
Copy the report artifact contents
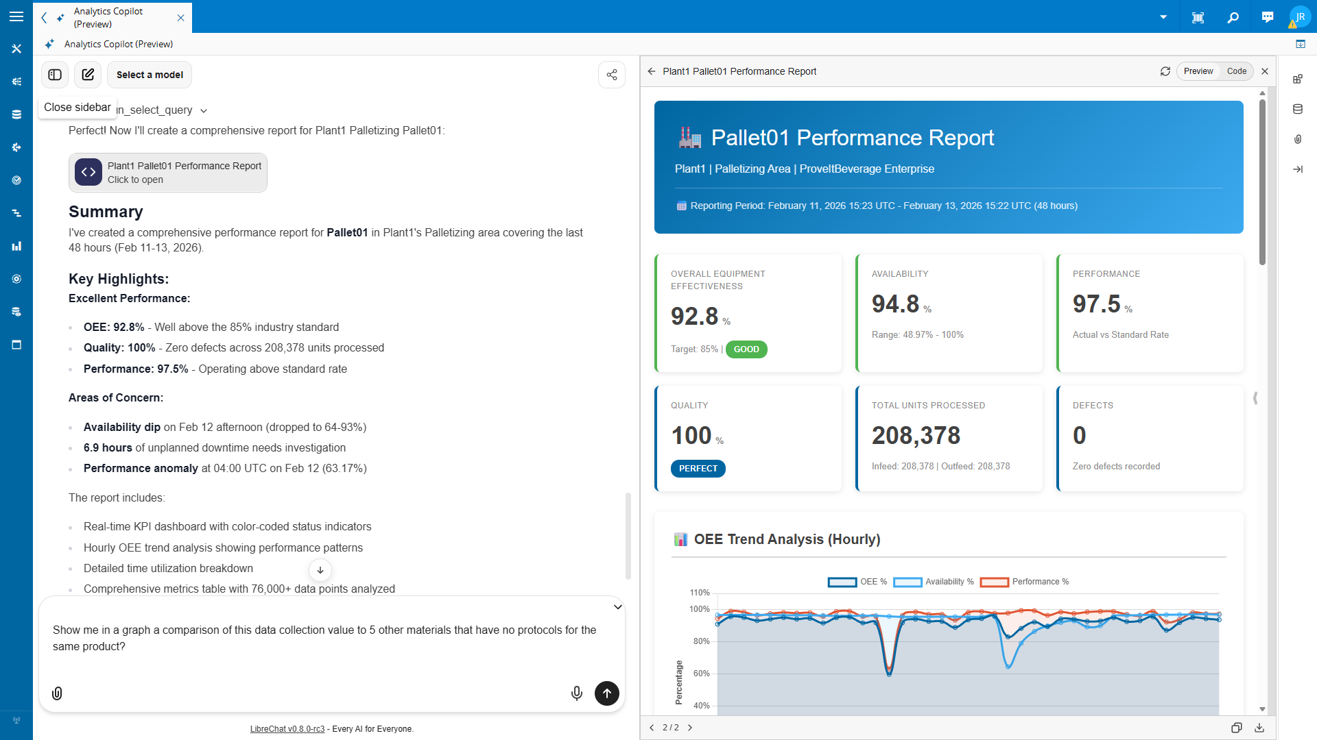tap(1236, 728)
